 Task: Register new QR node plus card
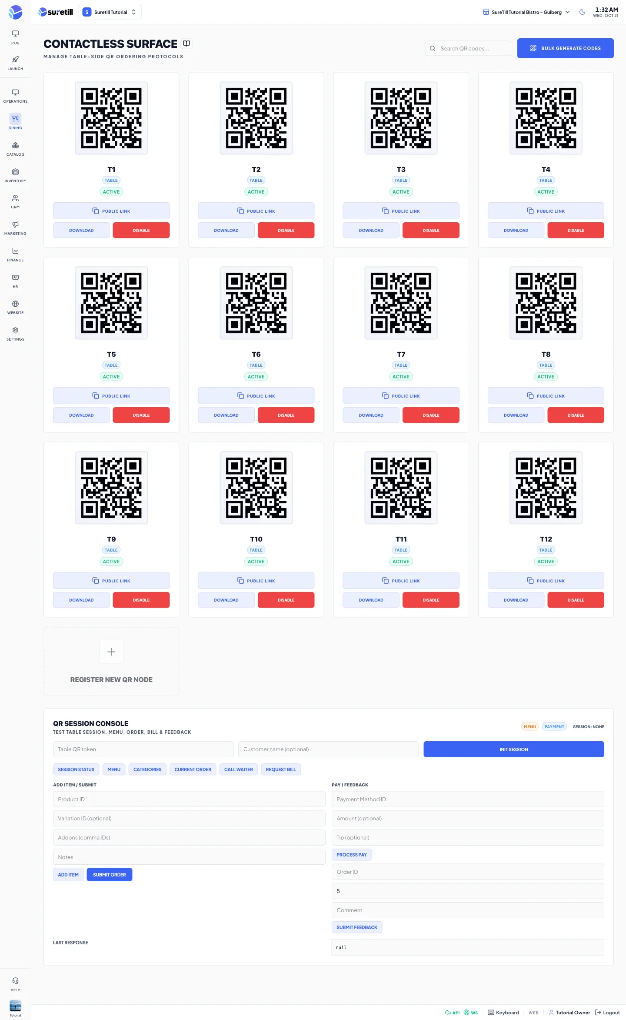[111, 661]
